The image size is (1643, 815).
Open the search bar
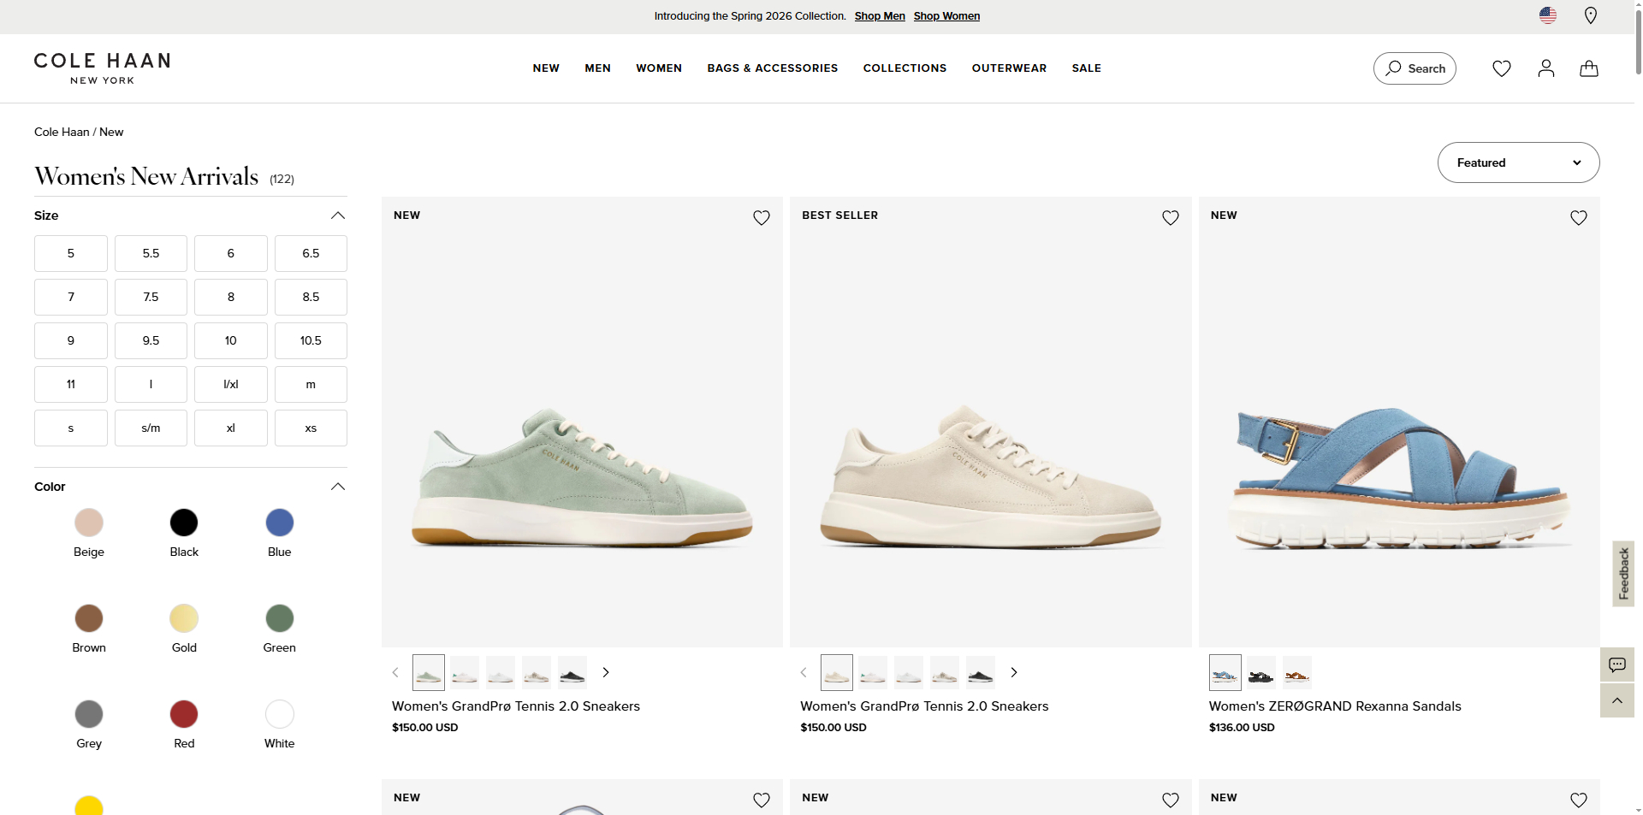click(x=1414, y=68)
